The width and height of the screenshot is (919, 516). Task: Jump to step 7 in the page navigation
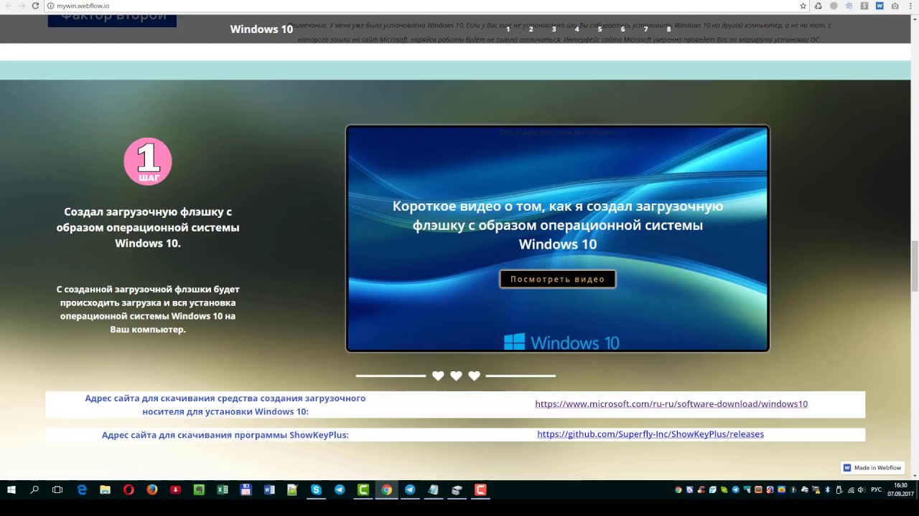click(x=646, y=29)
